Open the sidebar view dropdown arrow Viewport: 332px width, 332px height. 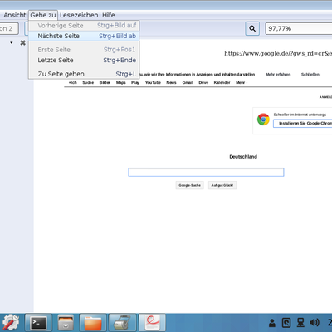pyautogui.click(x=12, y=42)
